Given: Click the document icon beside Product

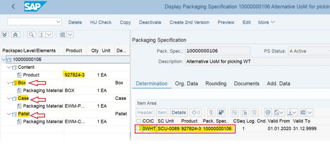Looking at the screenshot, I should coord(19,75).
